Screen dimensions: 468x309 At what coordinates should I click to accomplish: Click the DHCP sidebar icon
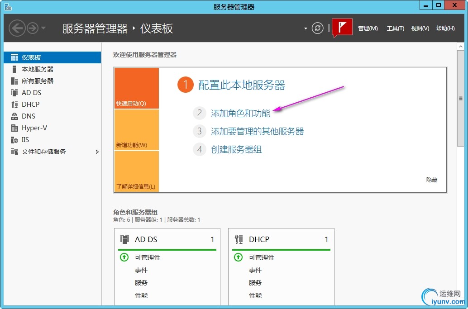pos(14,105)
